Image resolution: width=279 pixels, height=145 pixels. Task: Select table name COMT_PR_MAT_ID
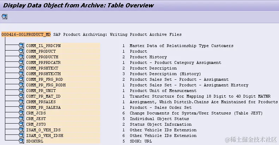[x=43, y=96]
